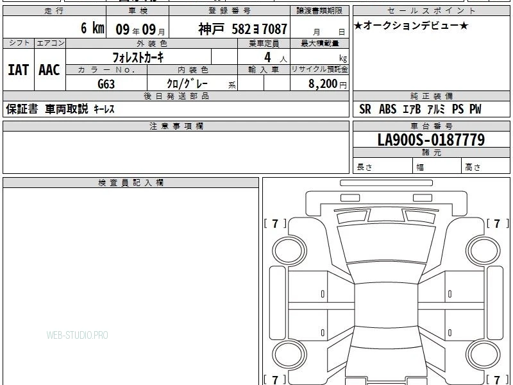Click the roof panel in car diagram
This screenshot has width=513, height=385.
386,305
